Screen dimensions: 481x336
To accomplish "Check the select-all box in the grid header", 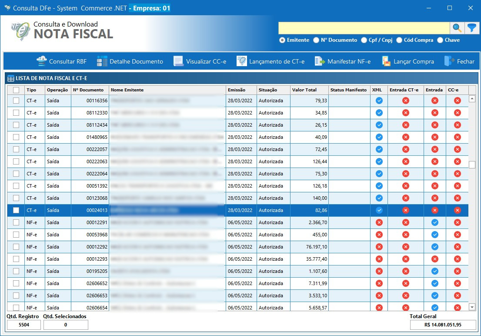I will point(15,90).
